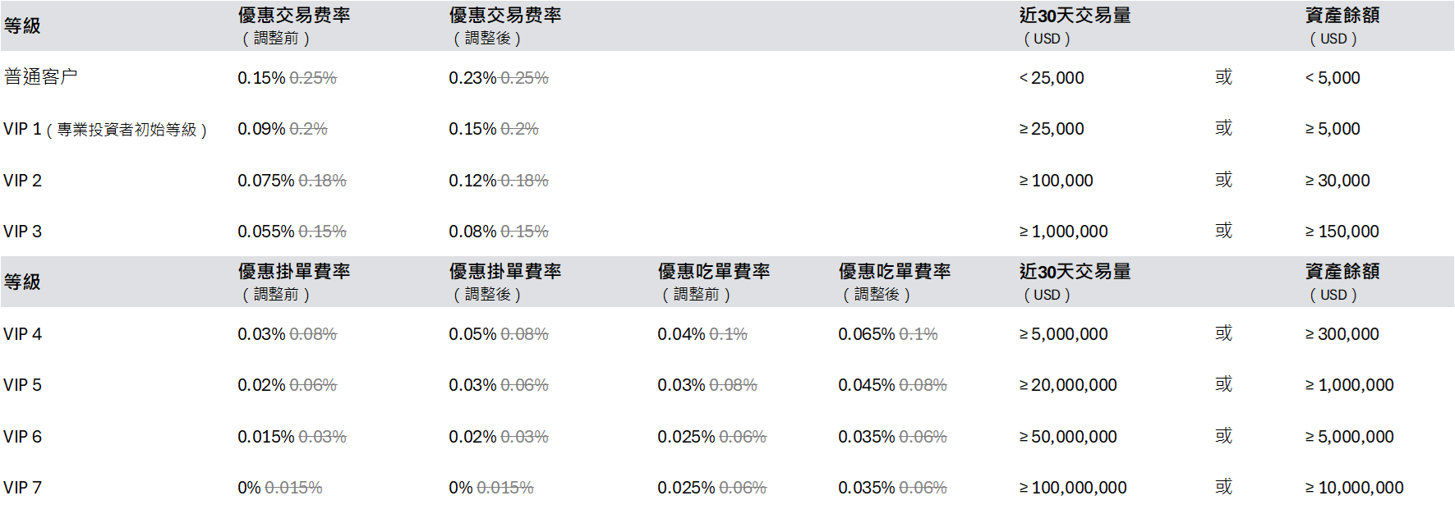This screenshot has width=1455, height=514.
Task: Click the VIP 7 row label
Action: point(23,488)
